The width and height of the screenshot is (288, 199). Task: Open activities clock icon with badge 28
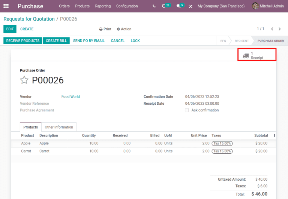point(165,6)
